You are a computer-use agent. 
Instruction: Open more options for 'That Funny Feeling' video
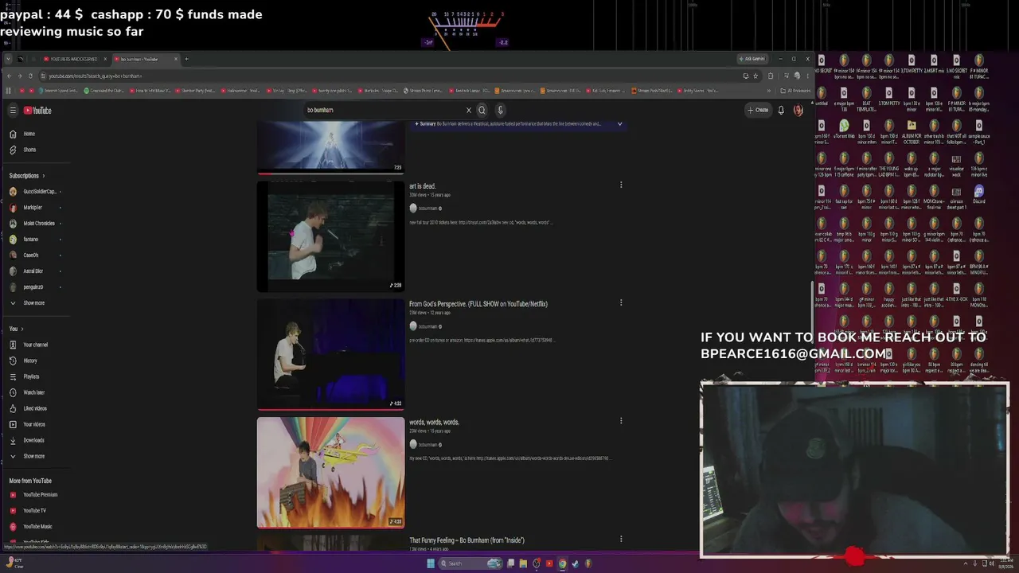[x=621, y=539]
